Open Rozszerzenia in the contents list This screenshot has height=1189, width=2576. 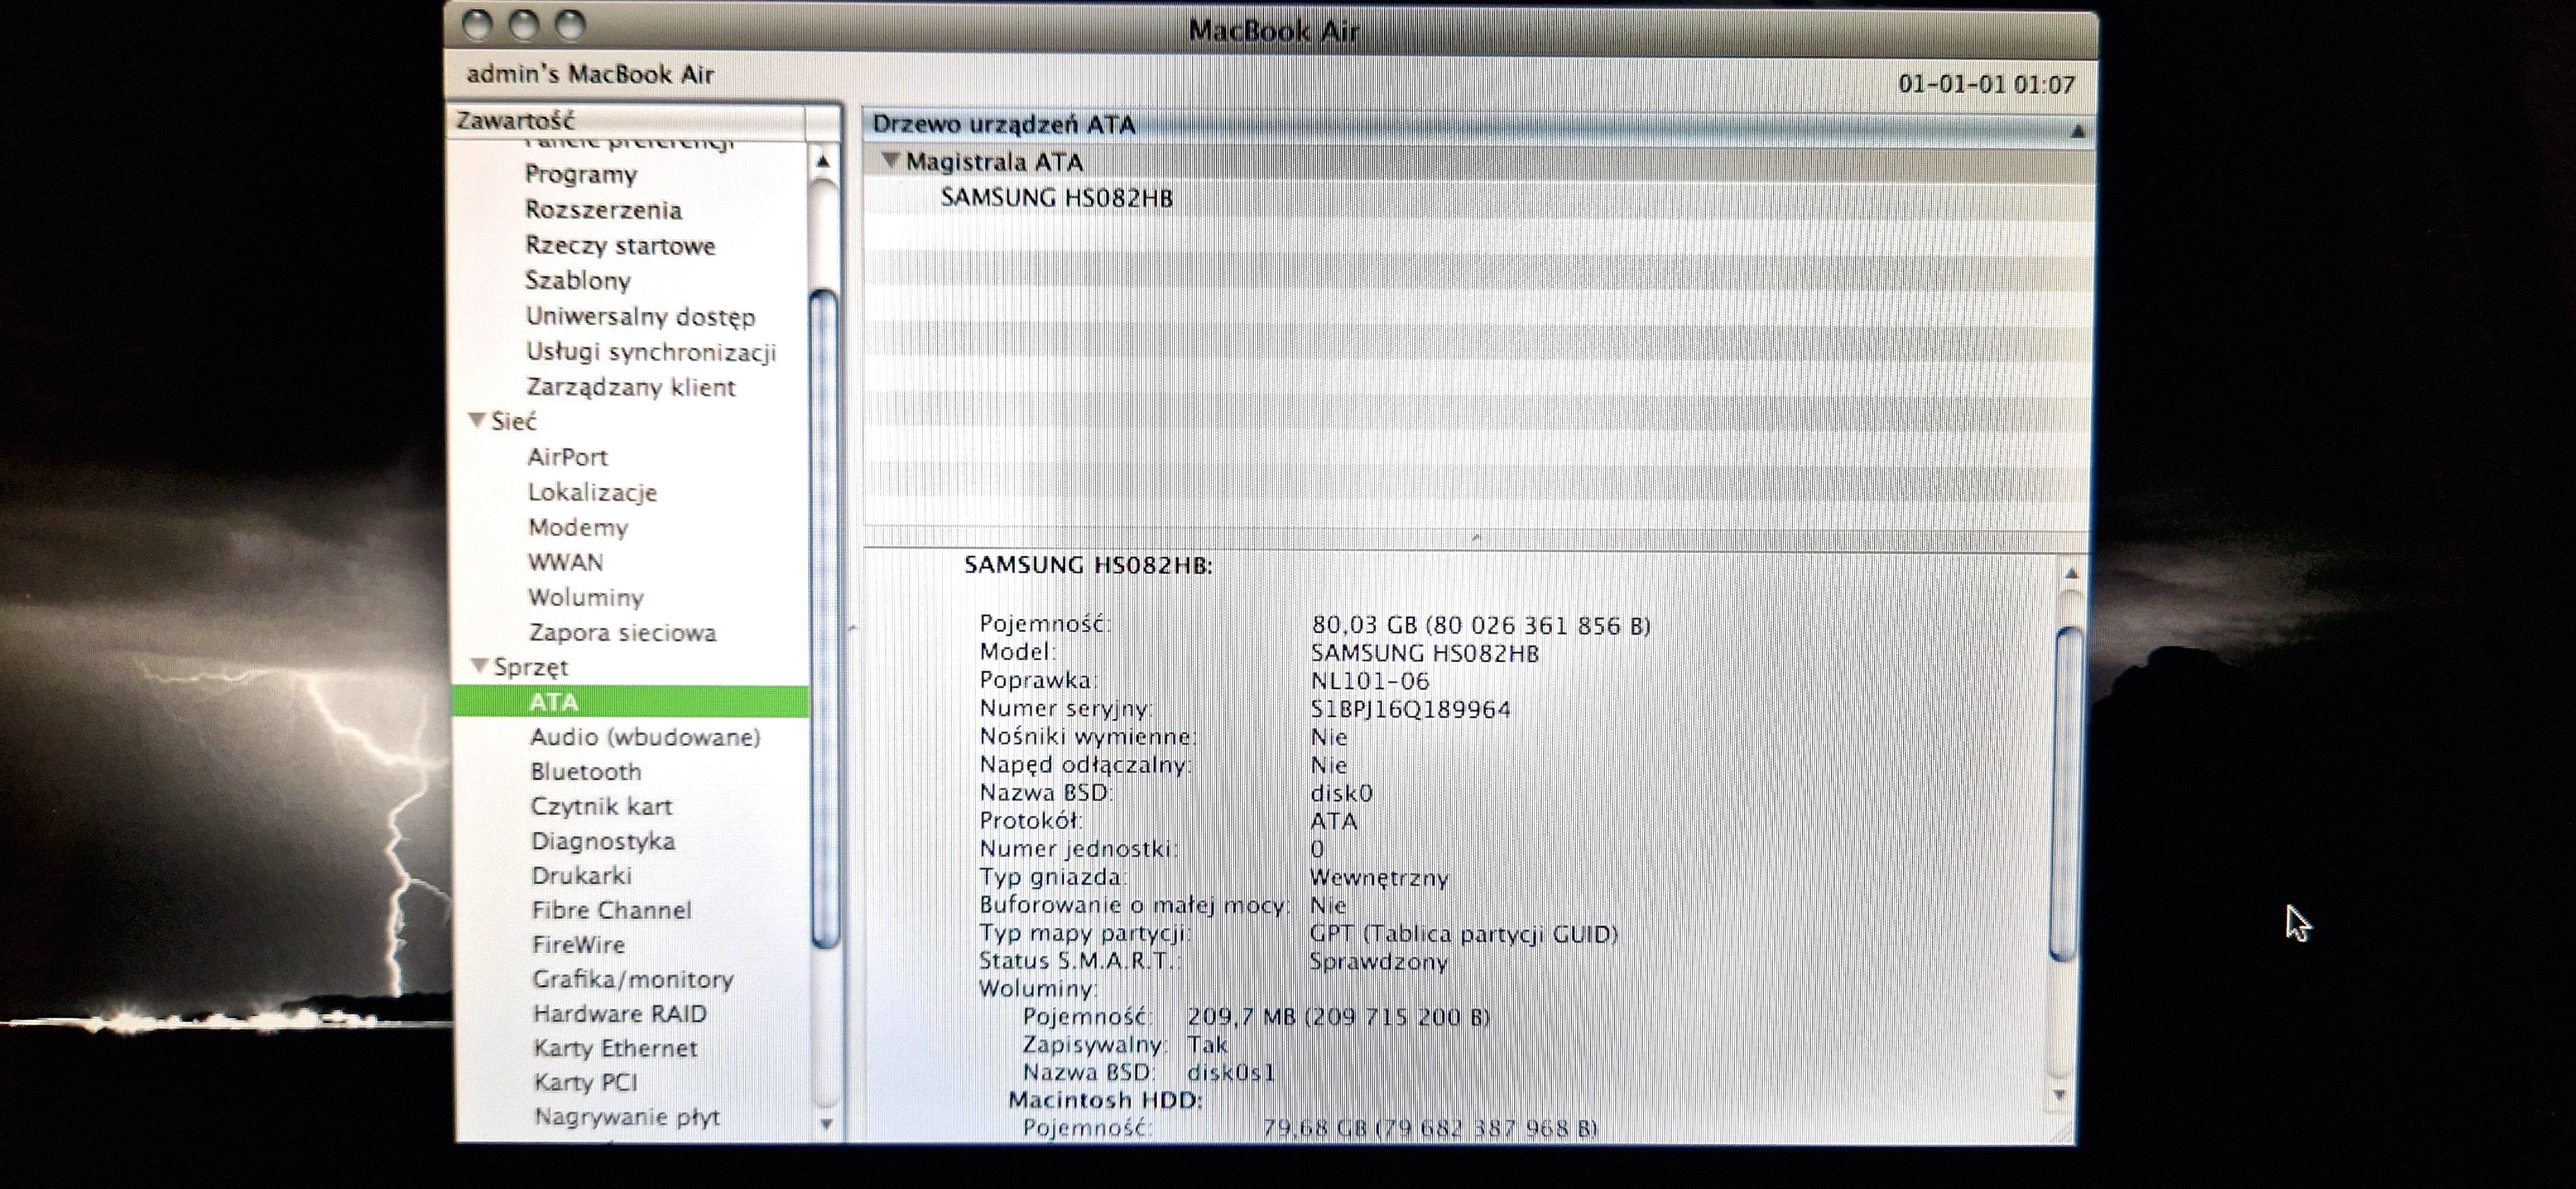(603, 210)
